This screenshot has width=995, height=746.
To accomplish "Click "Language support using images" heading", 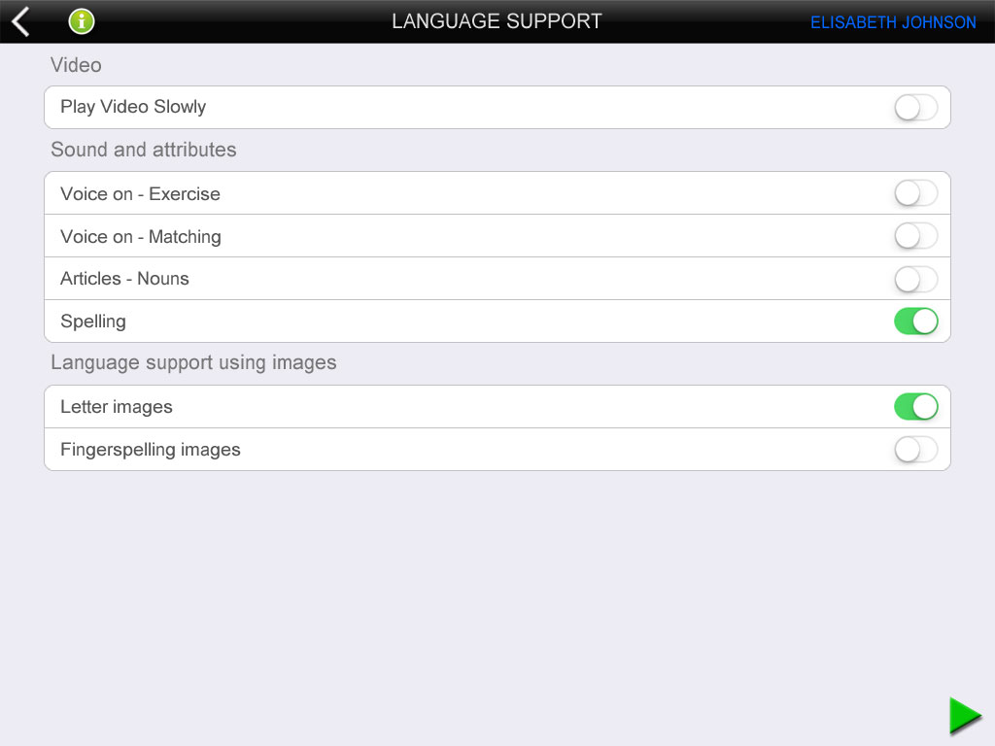I will point(193,363).
